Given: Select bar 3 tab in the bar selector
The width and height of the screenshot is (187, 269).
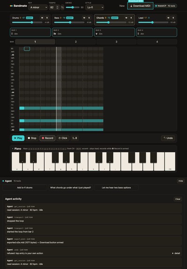Looking at the screenshot, I should pyautogui.click(x=116, y=42).
